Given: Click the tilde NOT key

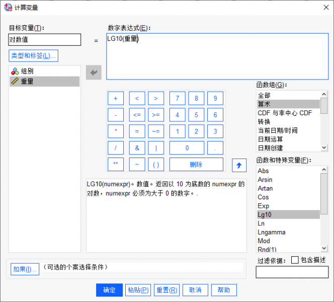Looking at the screenshot, I should click(x=137, y=164).
